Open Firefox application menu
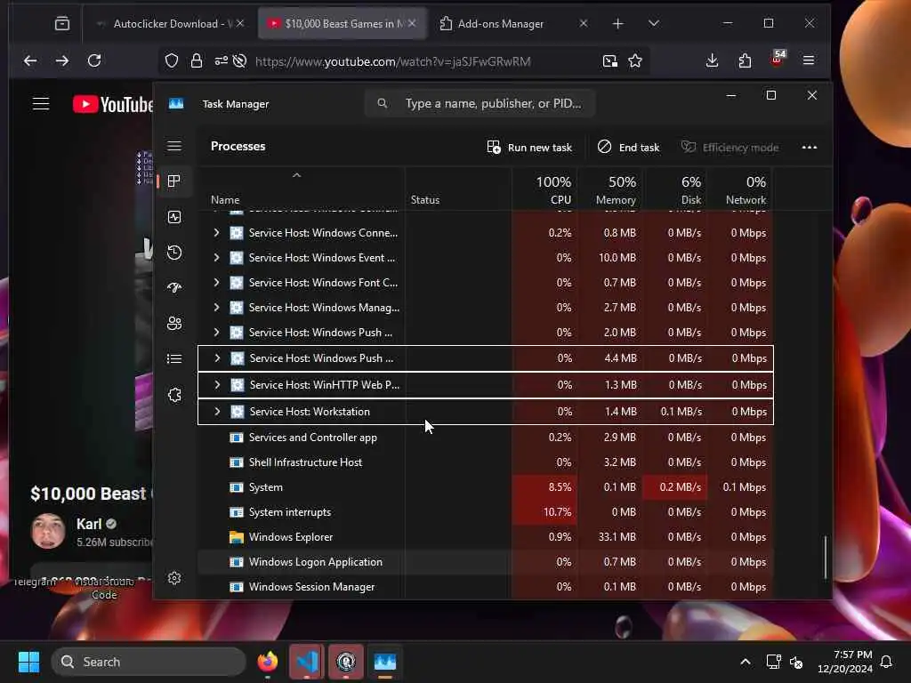Image resolution: width=911 pixels, height=683 pixels. (808, 60)
